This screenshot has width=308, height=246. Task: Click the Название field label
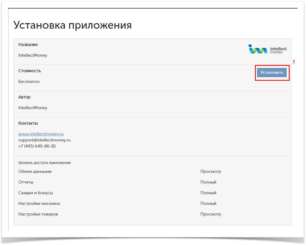(28, 45)
